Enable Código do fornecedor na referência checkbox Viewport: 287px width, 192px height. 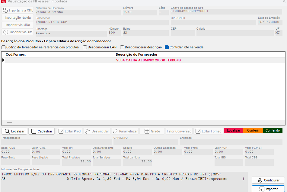tap(4, 47)
